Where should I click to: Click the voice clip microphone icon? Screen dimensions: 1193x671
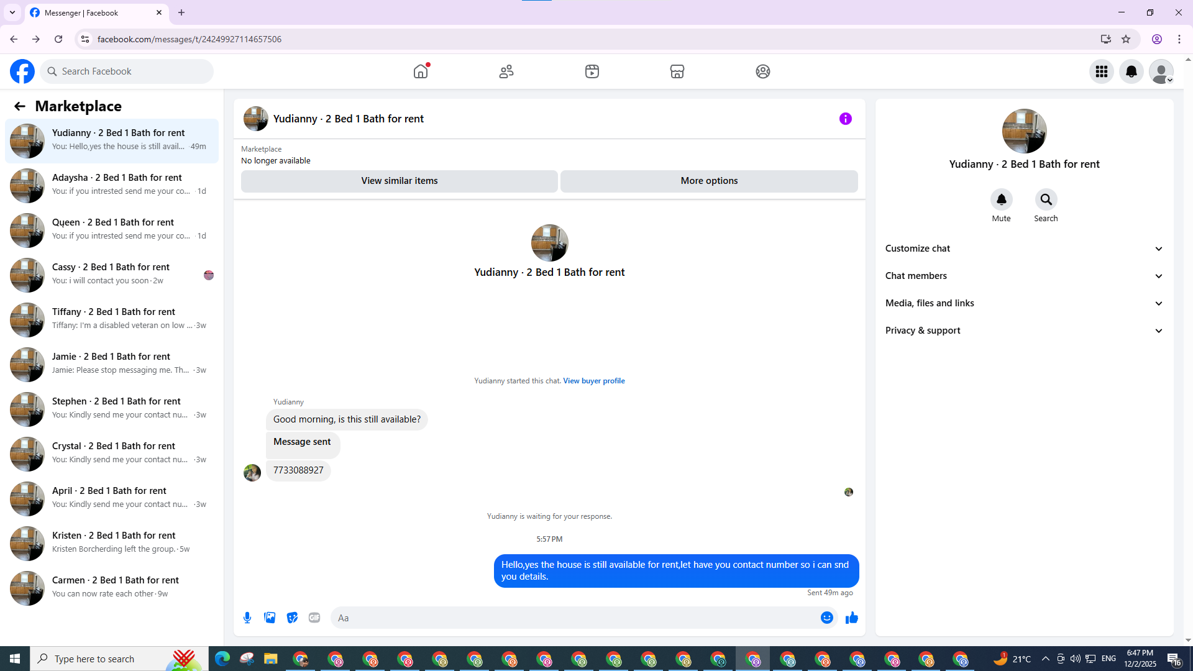pyautogui.click(x=247, y=618)
